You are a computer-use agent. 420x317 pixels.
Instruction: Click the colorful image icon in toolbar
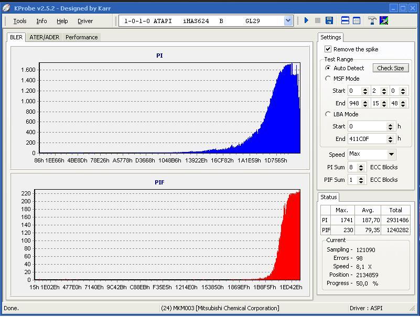point(384,21)
